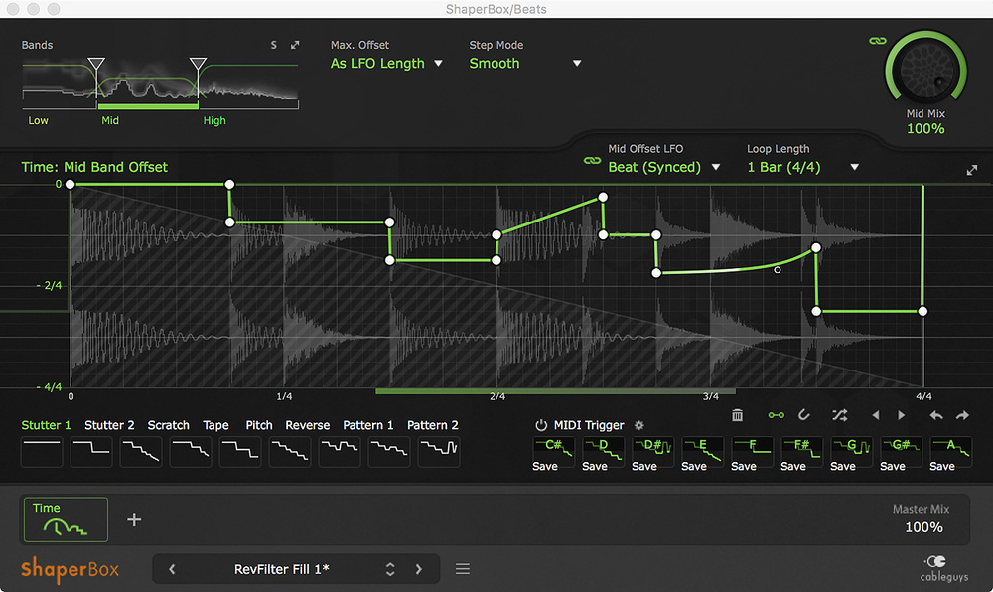This screenshot has height=592, width=993.
Task: Switch to the Reverse tab
Action: coord(307,425)
